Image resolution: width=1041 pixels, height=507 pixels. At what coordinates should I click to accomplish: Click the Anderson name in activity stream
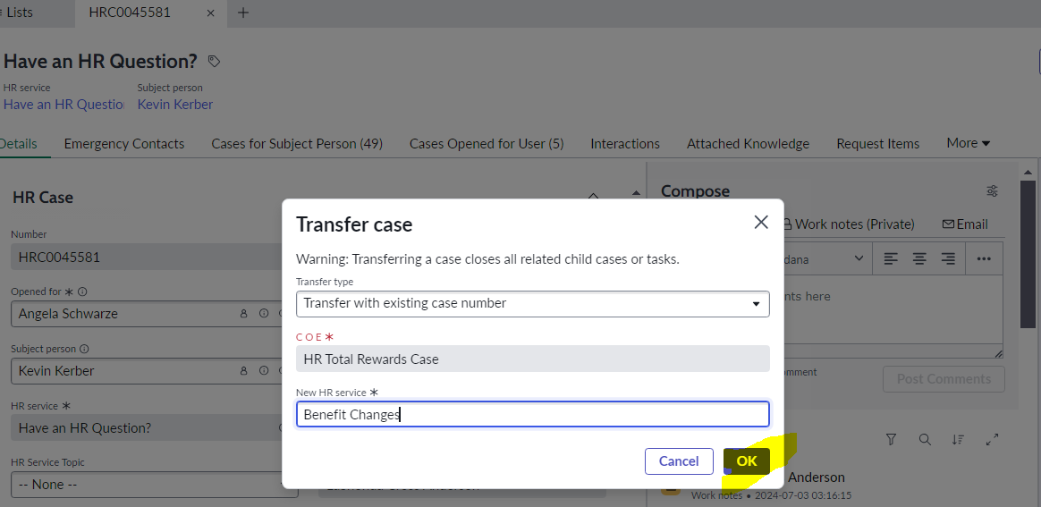pyautogui.click(x=816, y=477)
